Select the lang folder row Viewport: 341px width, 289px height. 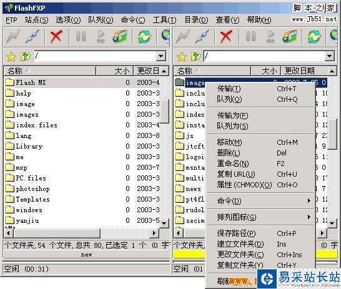tap(82, 135)
